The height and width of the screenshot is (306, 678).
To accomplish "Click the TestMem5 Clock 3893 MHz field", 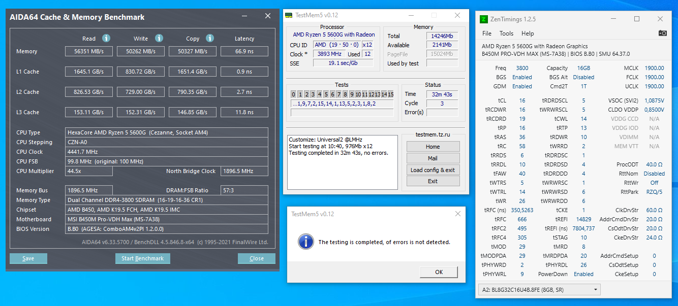I will 329,54.
